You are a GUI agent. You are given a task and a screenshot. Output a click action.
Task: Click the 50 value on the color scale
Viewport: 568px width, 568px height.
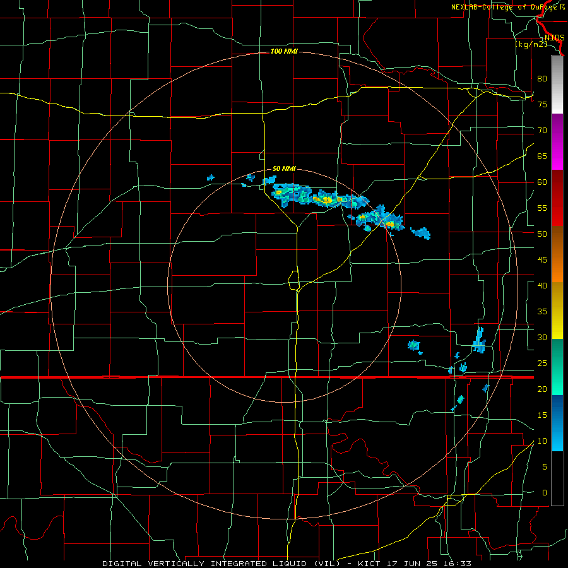542,234
